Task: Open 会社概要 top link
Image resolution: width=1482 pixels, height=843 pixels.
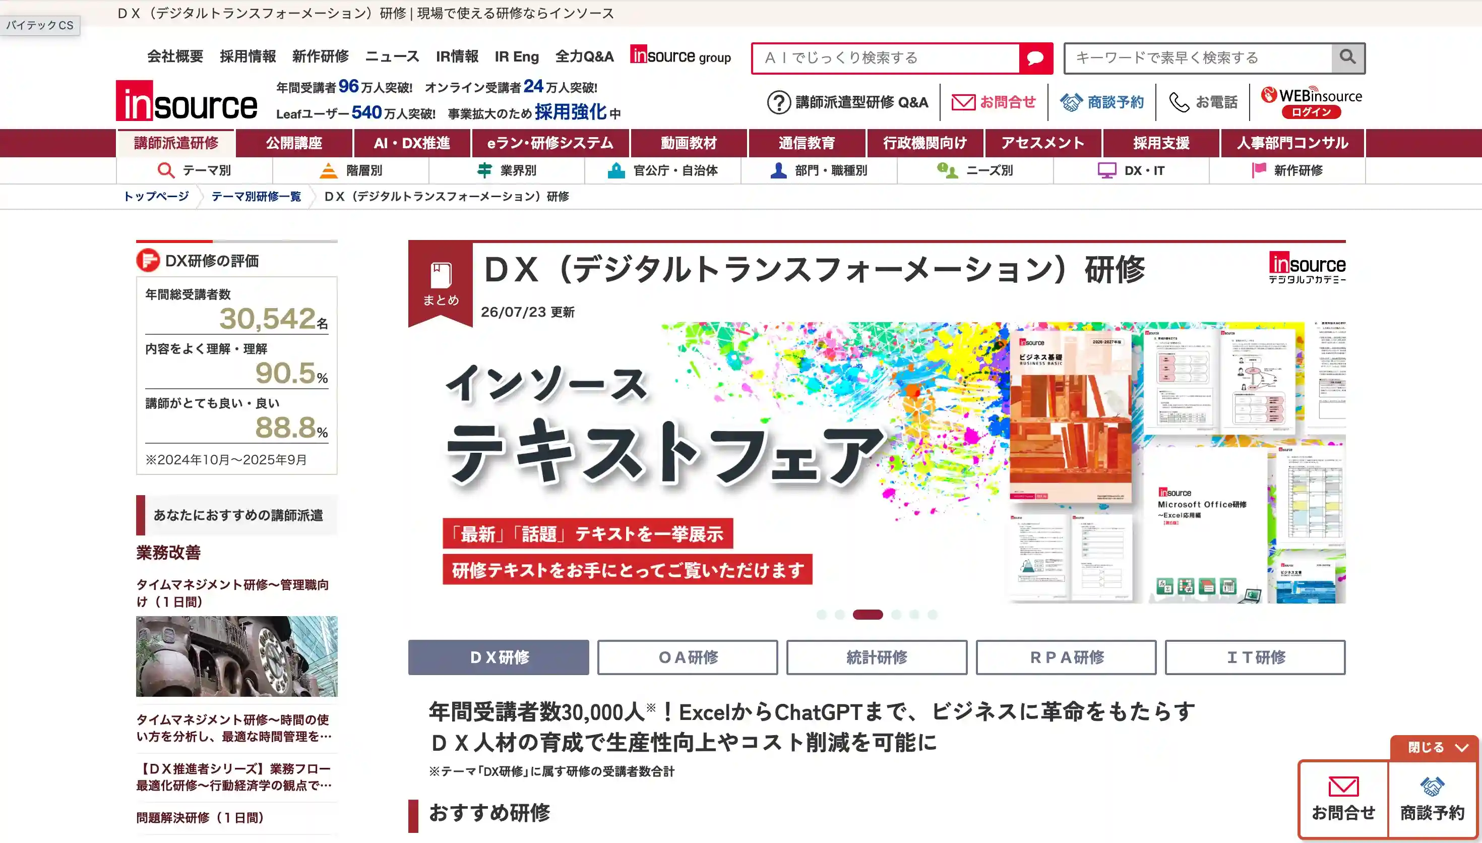Action: [x=175, y=56]
